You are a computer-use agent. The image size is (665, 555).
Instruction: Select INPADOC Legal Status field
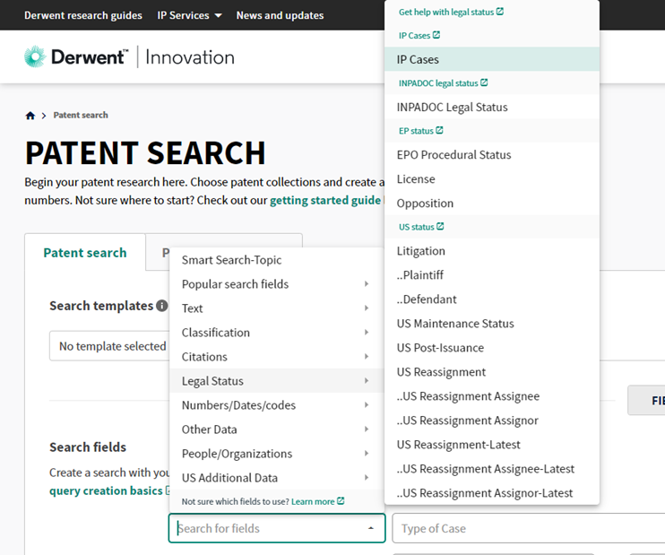(492, 107)
